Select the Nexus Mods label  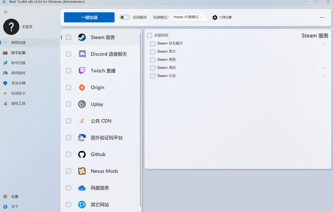(x=104, y=171)
